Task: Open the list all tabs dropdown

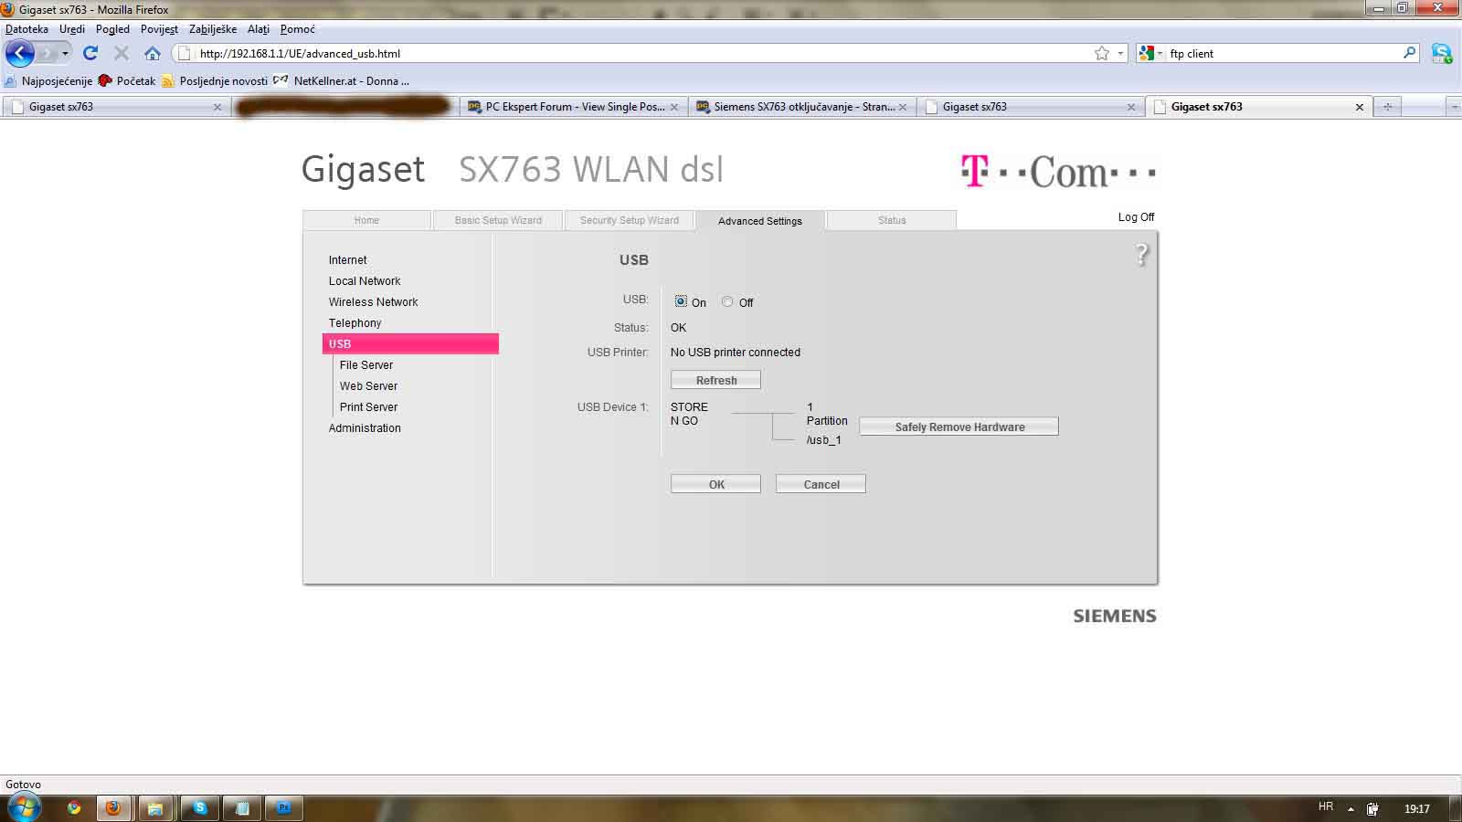Action: click(x=1455, y=107)
